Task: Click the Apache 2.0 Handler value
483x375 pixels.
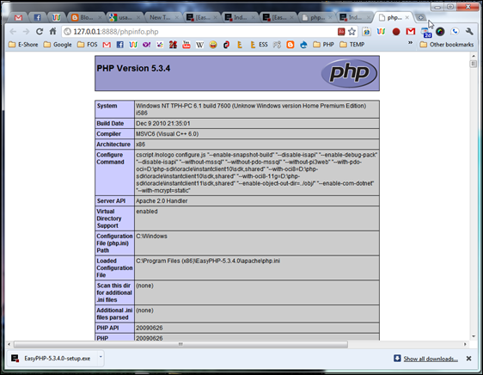Action: (x=162, y=200)
